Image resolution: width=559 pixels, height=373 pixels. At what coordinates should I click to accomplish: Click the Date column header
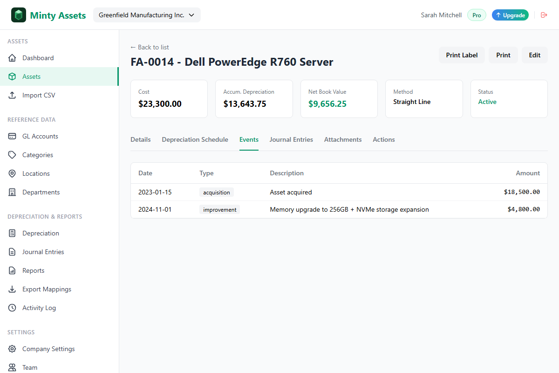point(145,173)
